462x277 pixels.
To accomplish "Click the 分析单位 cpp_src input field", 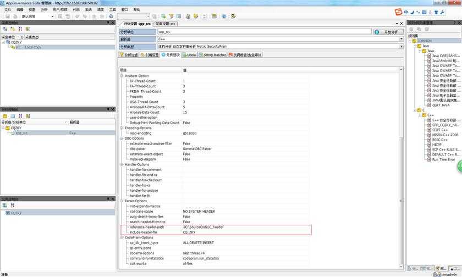I will point(265,32).
